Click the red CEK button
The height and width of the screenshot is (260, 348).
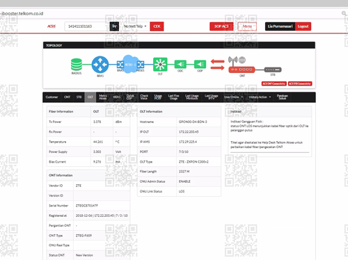pos(157,26)
